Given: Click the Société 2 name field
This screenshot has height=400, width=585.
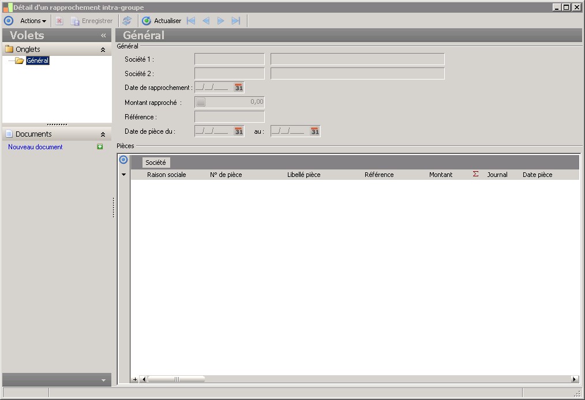Looking at the screenshot, I should coord(358,73).
